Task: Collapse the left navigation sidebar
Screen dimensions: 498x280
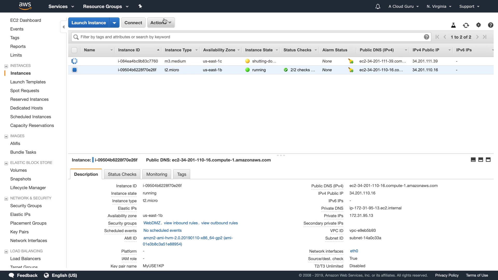Action: pos(64,27)
